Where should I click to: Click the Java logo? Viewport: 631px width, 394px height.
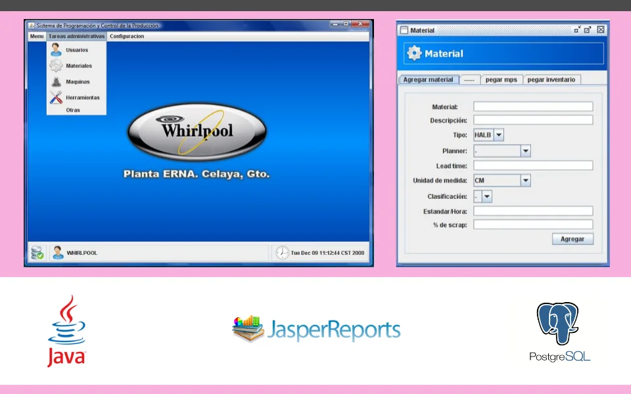[x=67, y=331]
